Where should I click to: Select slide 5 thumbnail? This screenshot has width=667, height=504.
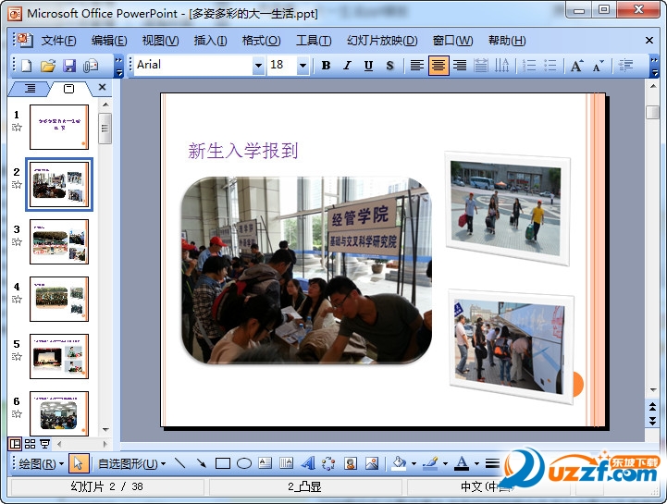[x=59, y=356]
